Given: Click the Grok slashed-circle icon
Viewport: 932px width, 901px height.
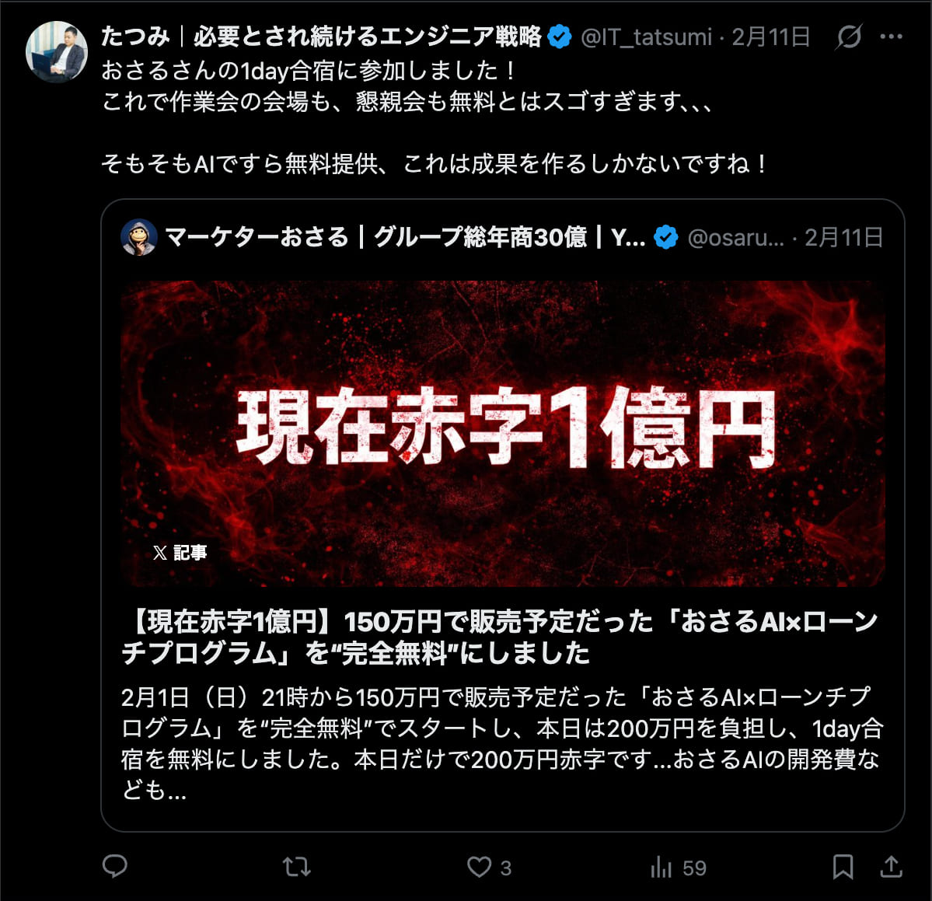Looking at the screenshot, I should pyautogui.click(x=848, y=37).
